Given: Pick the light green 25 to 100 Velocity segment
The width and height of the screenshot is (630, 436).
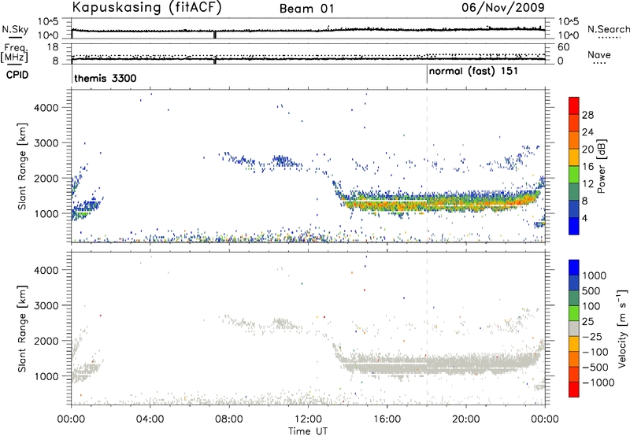Looking at the screenshot, I should point(574,313).
